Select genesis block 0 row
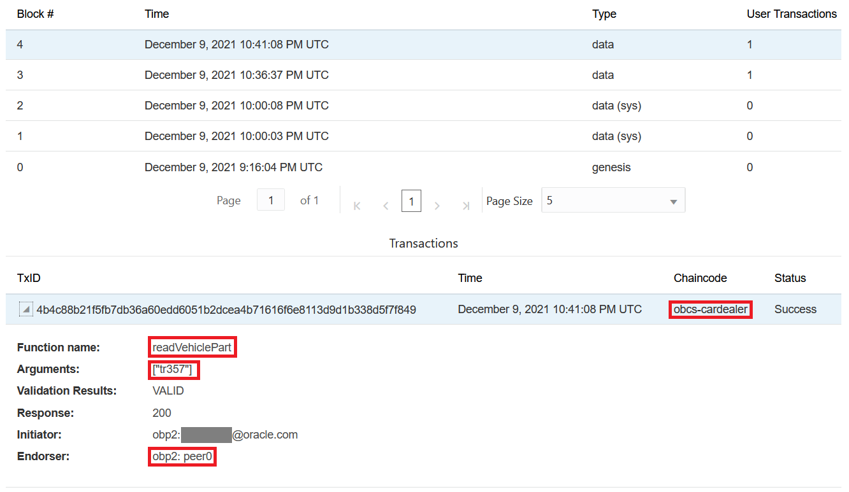The height and width of the screenshot is (492, 849). (423, 167)
